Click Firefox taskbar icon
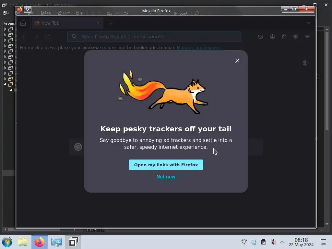This screenshot has height=249, width=332. (x=40, y=242)
